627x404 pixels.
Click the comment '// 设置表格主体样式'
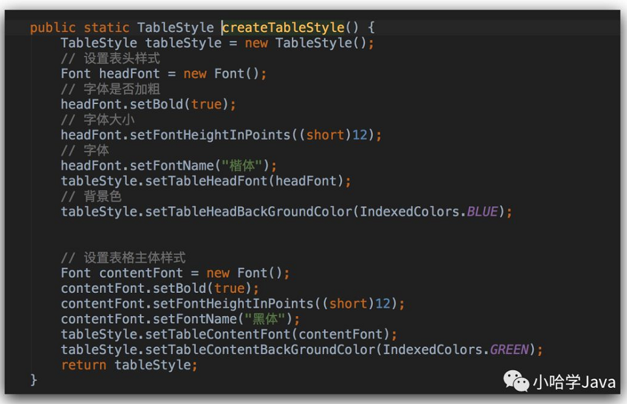pyautogui.click(x=123, y=258)
